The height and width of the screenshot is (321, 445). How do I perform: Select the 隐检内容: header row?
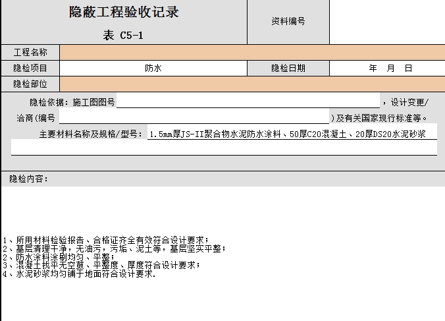(223, 179)
